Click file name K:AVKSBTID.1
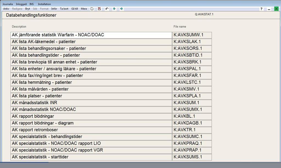This screenshot has height=168, width=281. [192, 55]
